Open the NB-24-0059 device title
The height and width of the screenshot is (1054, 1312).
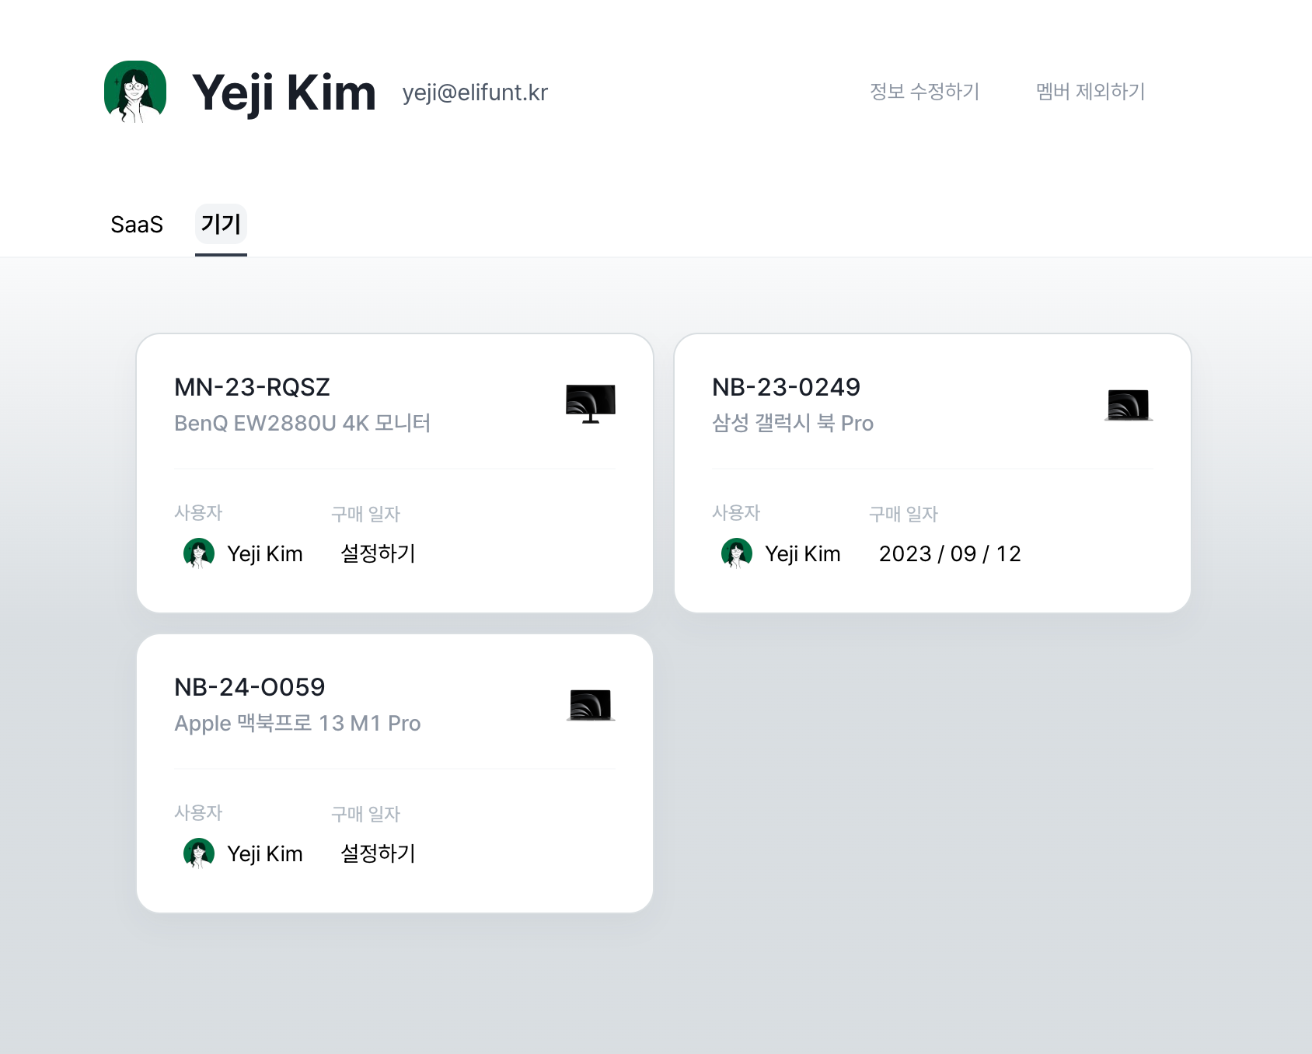point(249,687)
